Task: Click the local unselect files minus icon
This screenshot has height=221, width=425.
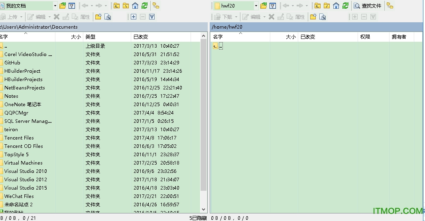Action: click(143, 17)
